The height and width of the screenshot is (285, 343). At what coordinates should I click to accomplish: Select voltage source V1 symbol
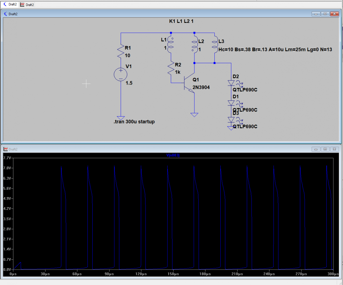121,75
